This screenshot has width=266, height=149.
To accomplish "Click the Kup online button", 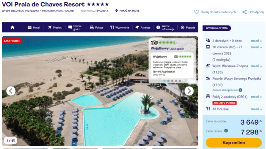I will [x=234, y=143].
